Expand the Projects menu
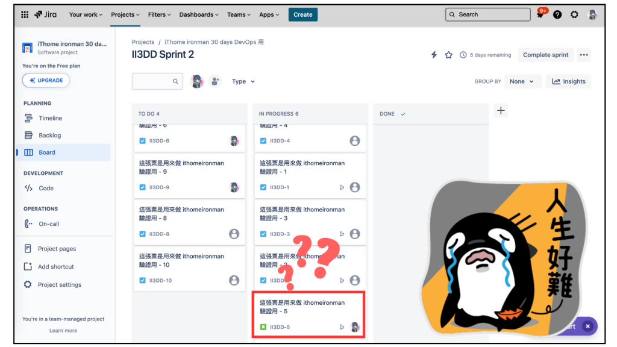 click(x=125, y=14)
